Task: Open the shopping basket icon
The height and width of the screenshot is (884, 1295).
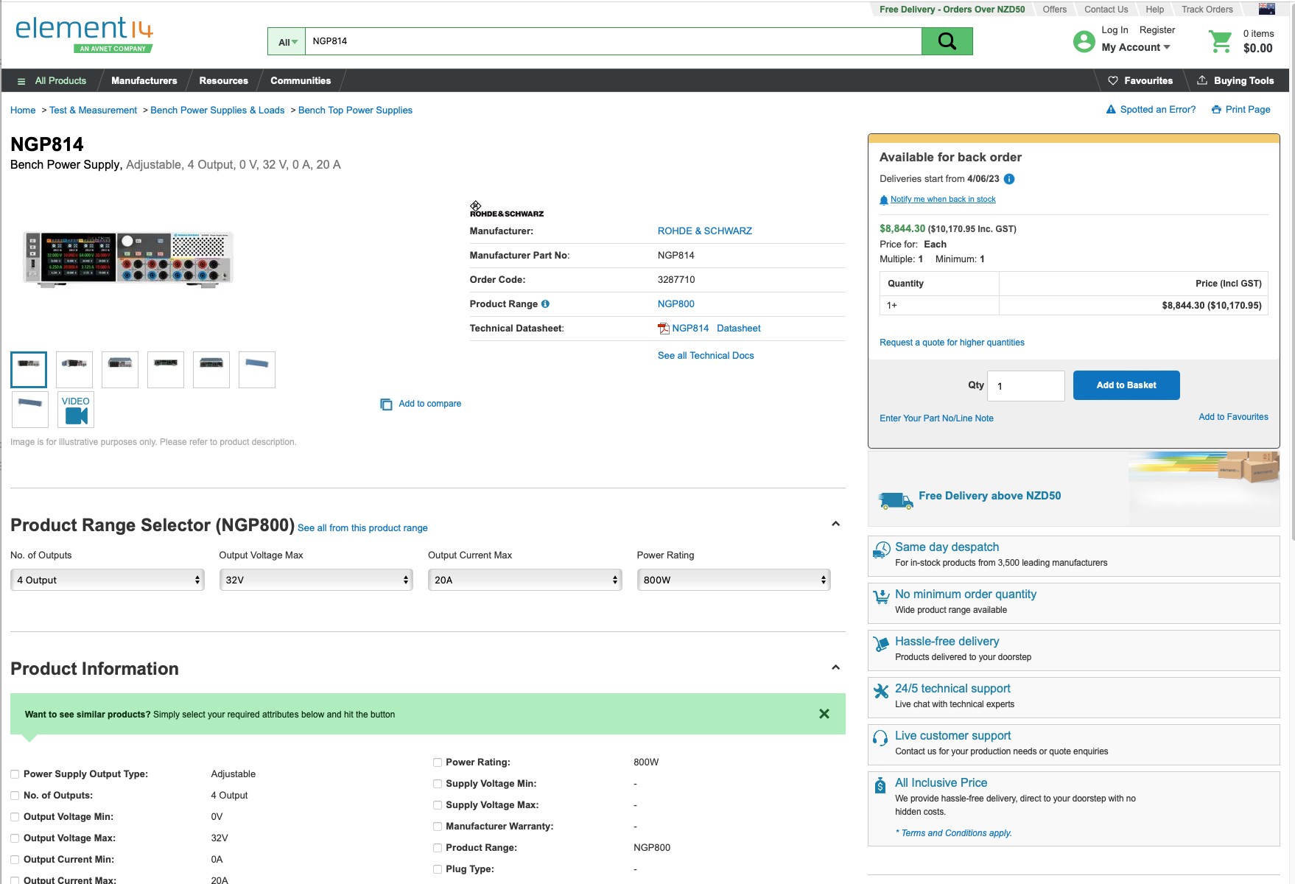Action: (x=1221, y=41)
